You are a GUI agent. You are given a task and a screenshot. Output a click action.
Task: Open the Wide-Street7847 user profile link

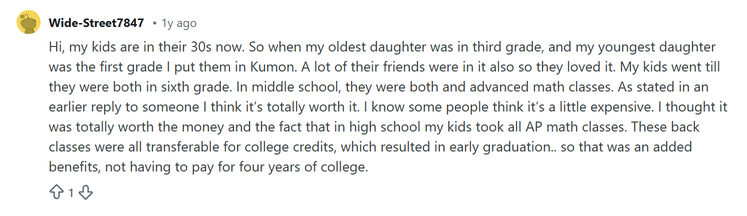pos(96,23)
